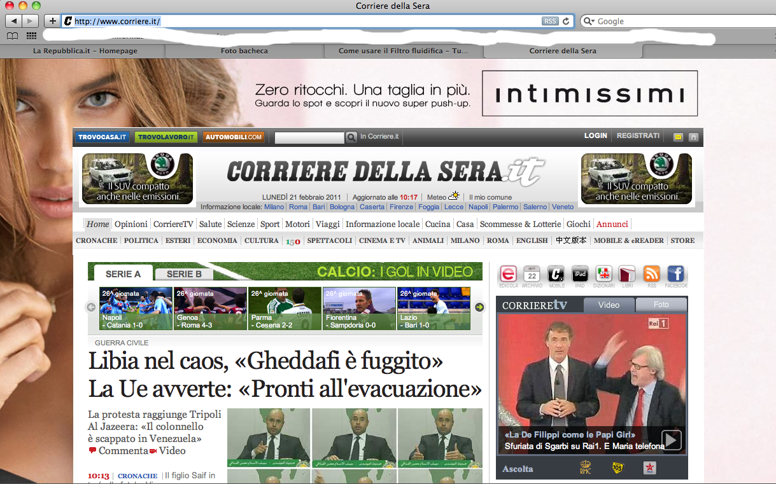Viewport: 776px width, 484px height.
Task: Open the CINEMA E TV section
Action: [382, 240]
